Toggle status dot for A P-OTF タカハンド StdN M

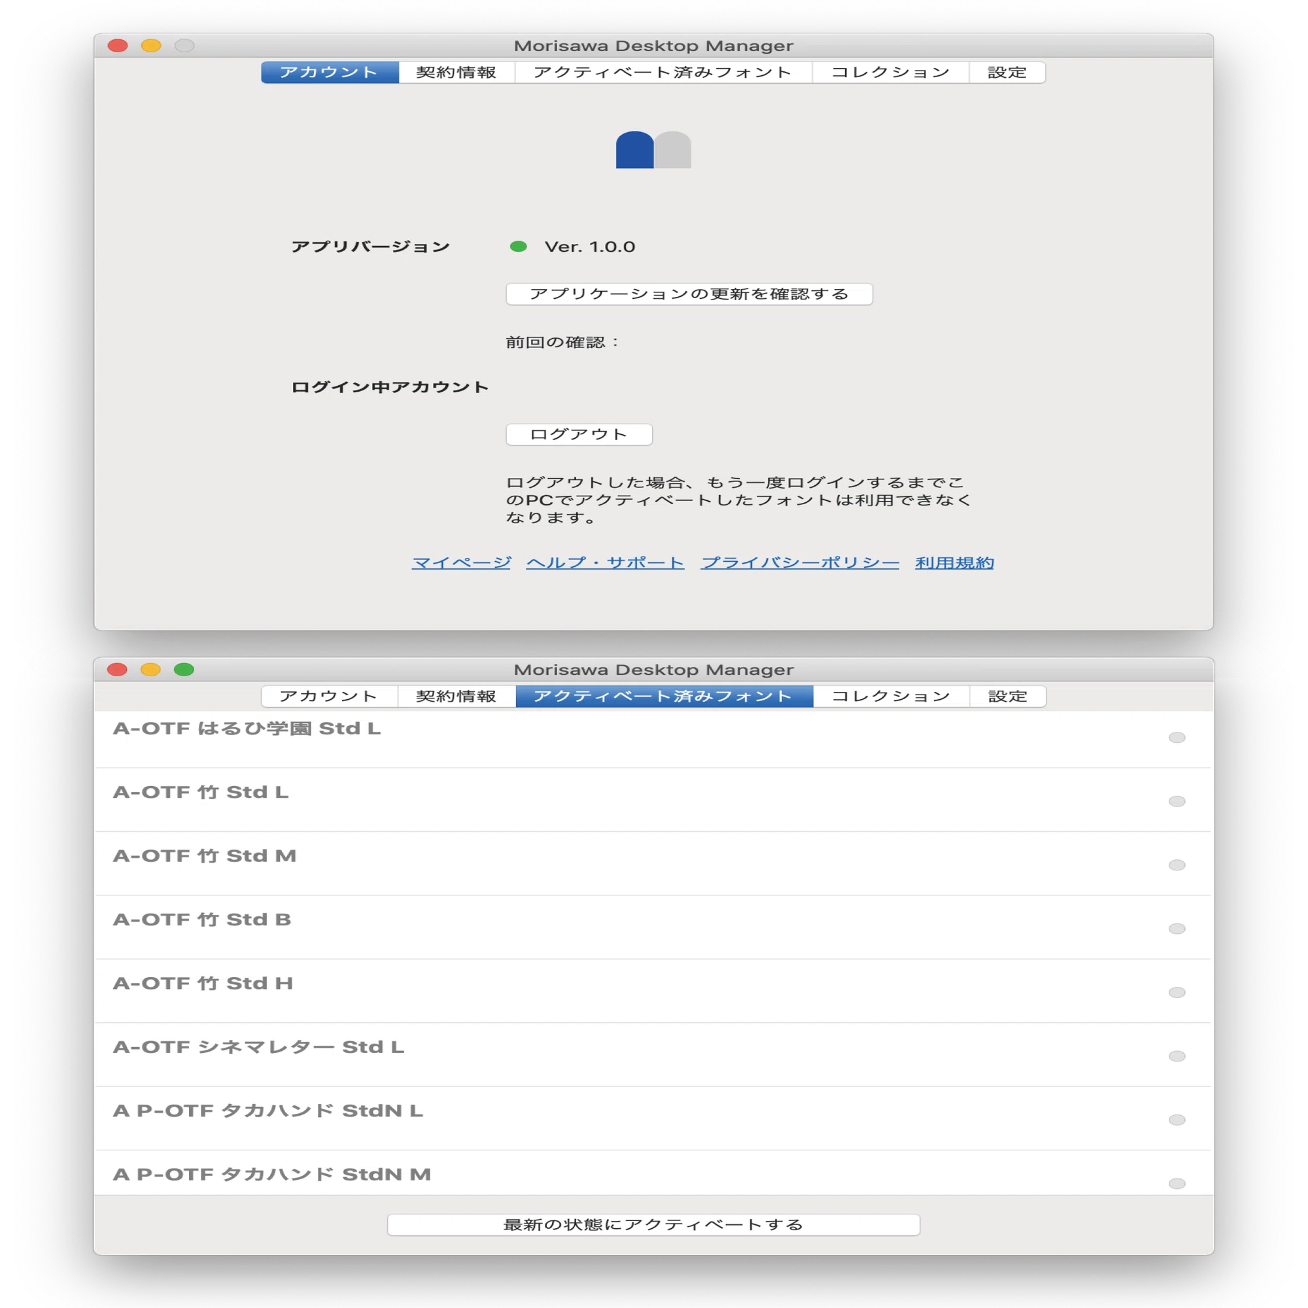pyautogui.click(x=1177, y=1184)
